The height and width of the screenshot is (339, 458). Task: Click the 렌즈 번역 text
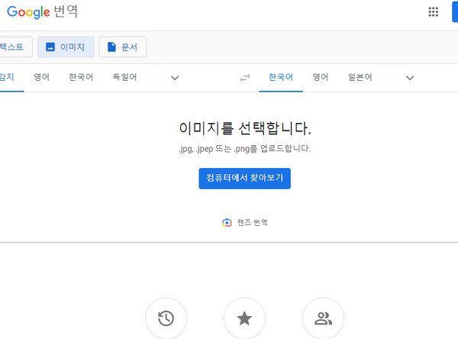click(x=253, y=222)
